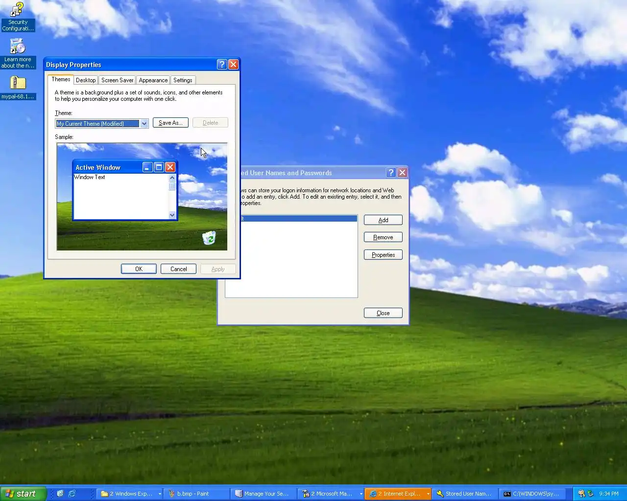The height and width of the screenshot is (501, 627).
Task: Launch Internet Explorer from Quick Launch
Action: click(x=72, y=494)
